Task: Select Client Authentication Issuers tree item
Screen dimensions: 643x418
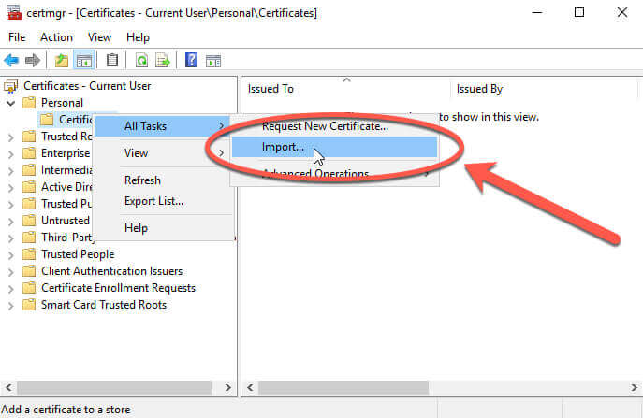Action: coord(111,271)
